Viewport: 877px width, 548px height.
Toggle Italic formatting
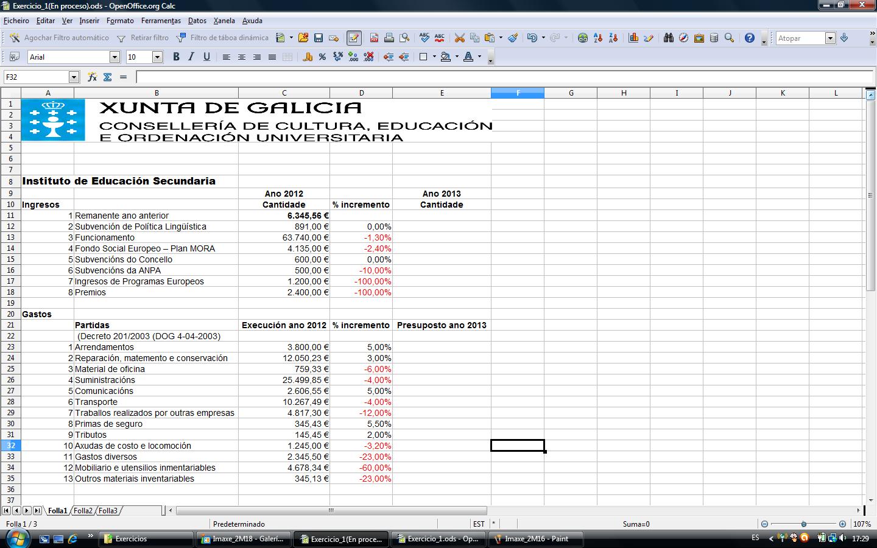point(191,57)
